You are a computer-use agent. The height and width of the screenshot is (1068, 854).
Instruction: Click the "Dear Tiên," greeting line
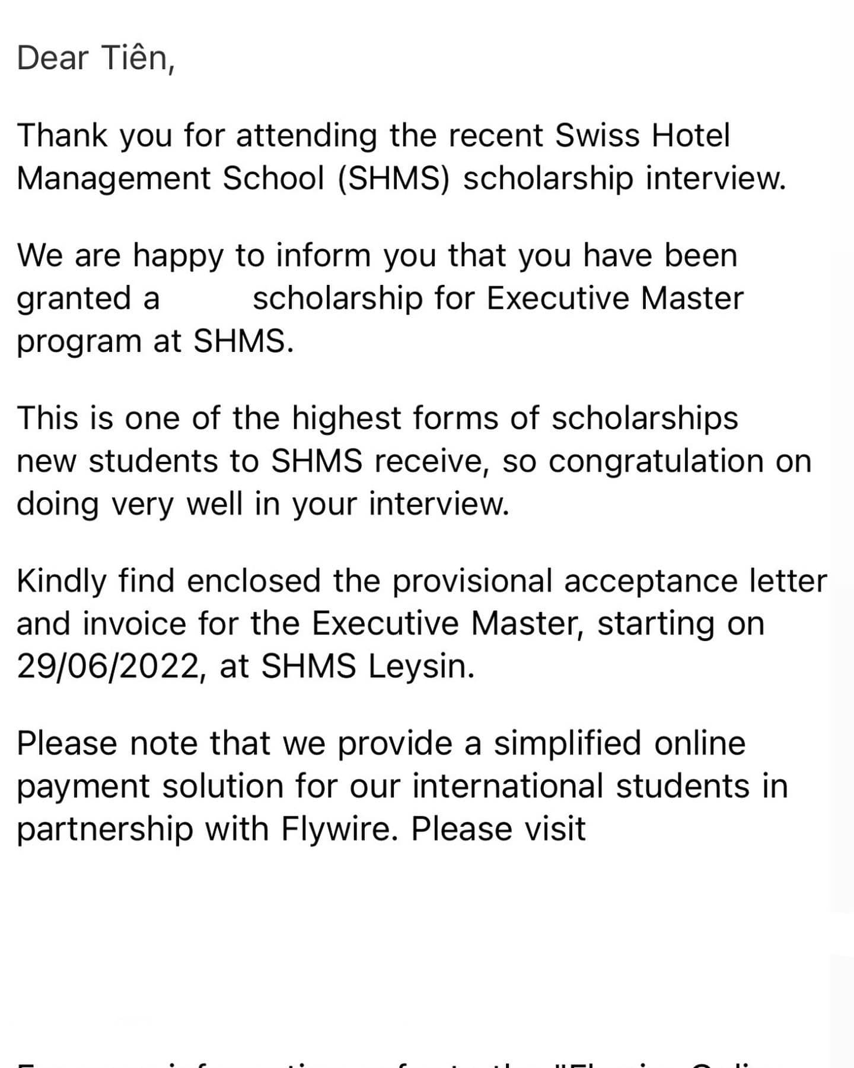pyautogui.click(x=96, y=58)
